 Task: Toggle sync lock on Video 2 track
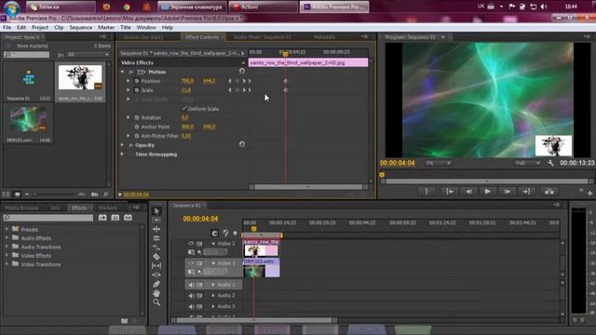click(x=199, y=244)
